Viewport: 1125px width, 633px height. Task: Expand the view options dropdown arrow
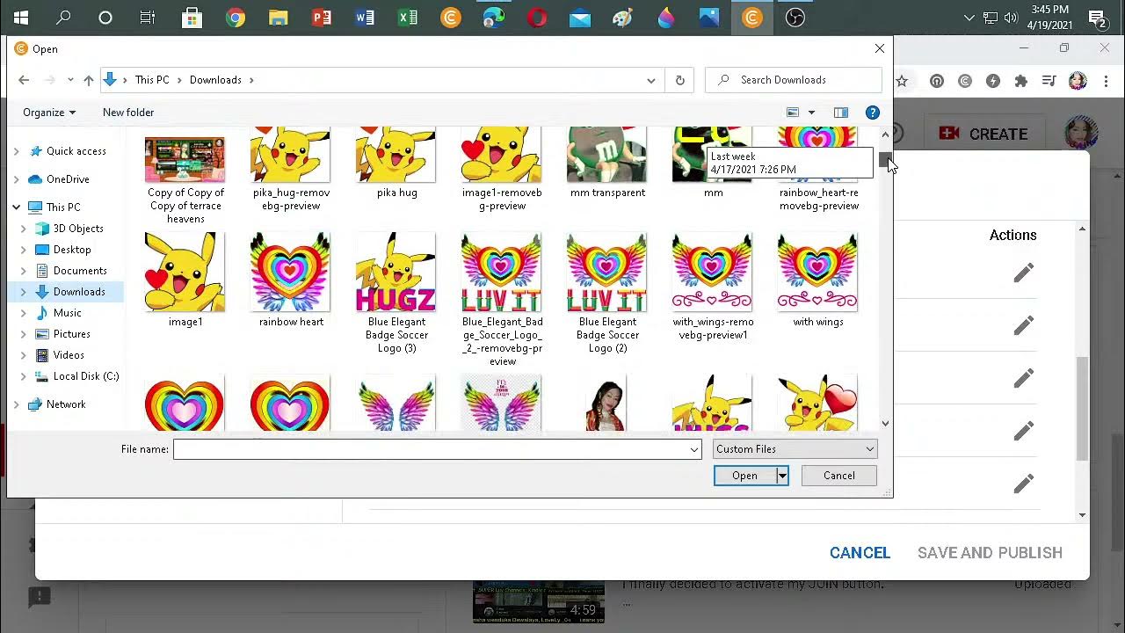811,113
